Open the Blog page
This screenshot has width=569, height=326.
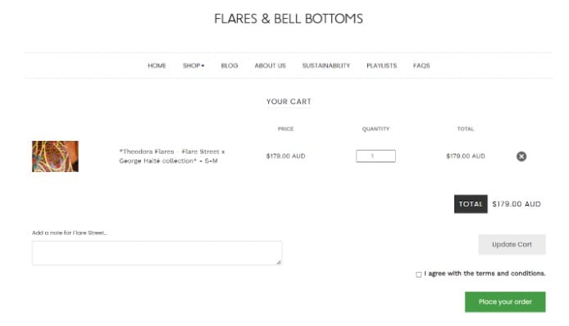[x=230, y=66]
